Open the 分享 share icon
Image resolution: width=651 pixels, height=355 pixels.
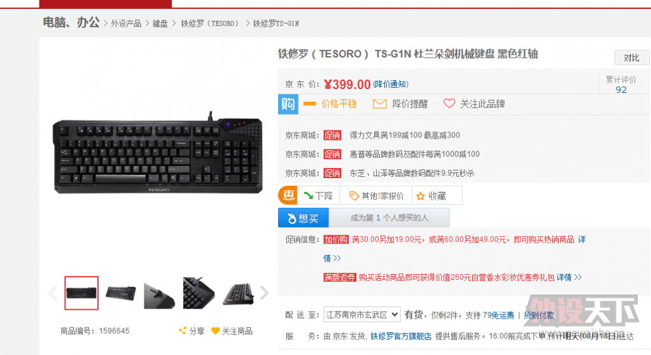pos(182,330)
